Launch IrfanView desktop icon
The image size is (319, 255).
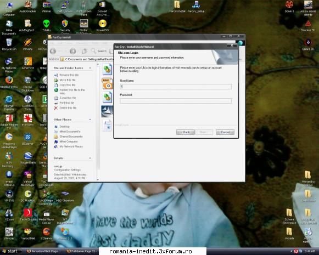tap(27, 118)
